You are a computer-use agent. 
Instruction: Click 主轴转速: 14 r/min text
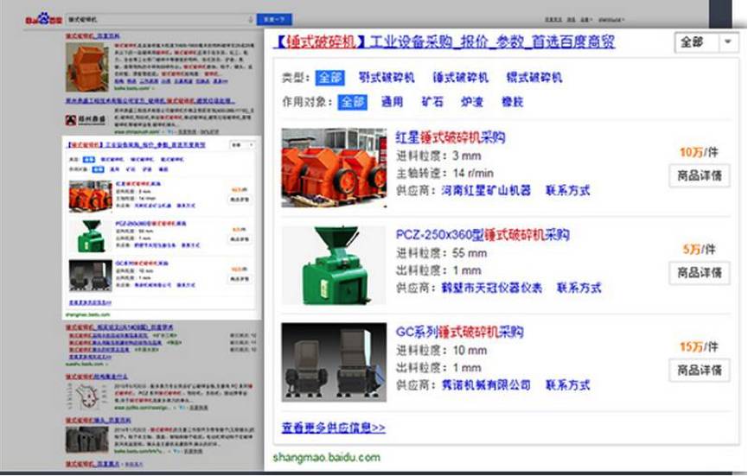click(444, 173)
